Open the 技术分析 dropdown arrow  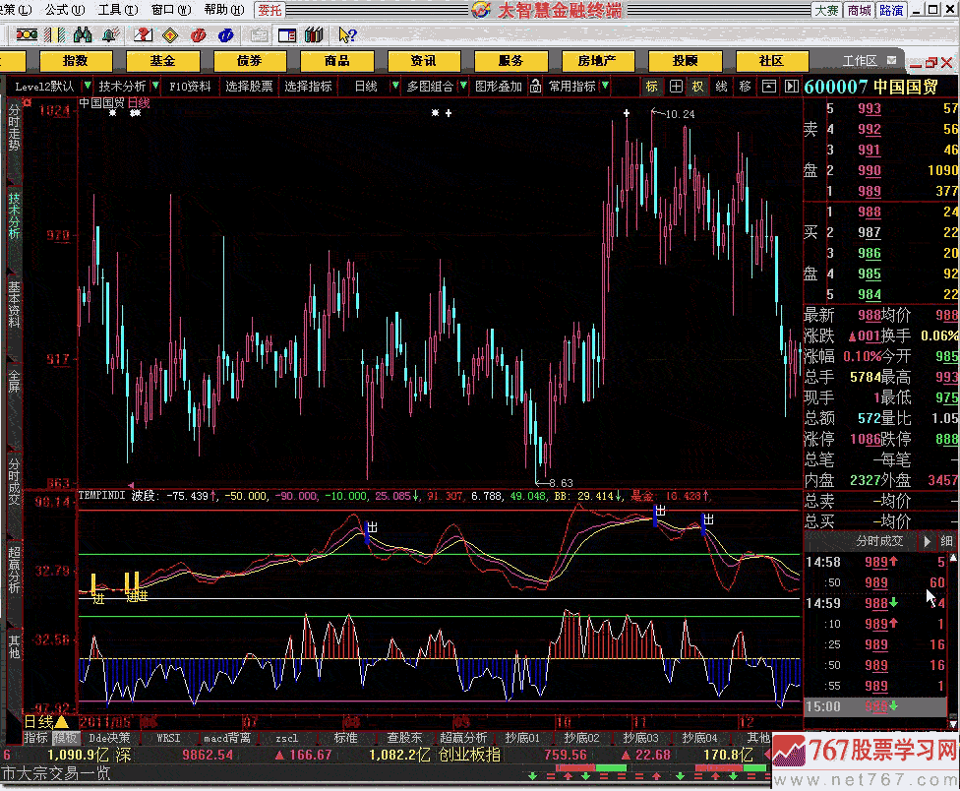click(155, 86)
